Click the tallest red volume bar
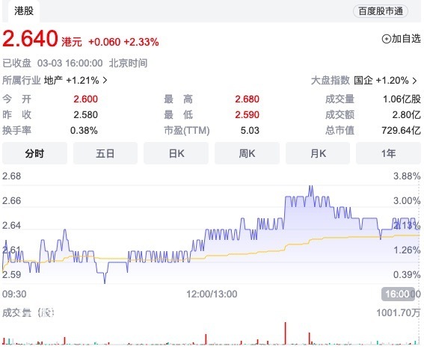 (285, 333)
